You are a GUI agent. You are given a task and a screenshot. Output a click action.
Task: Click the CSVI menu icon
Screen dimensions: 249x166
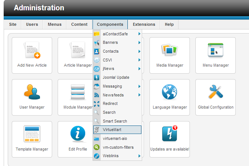point(97,60)
